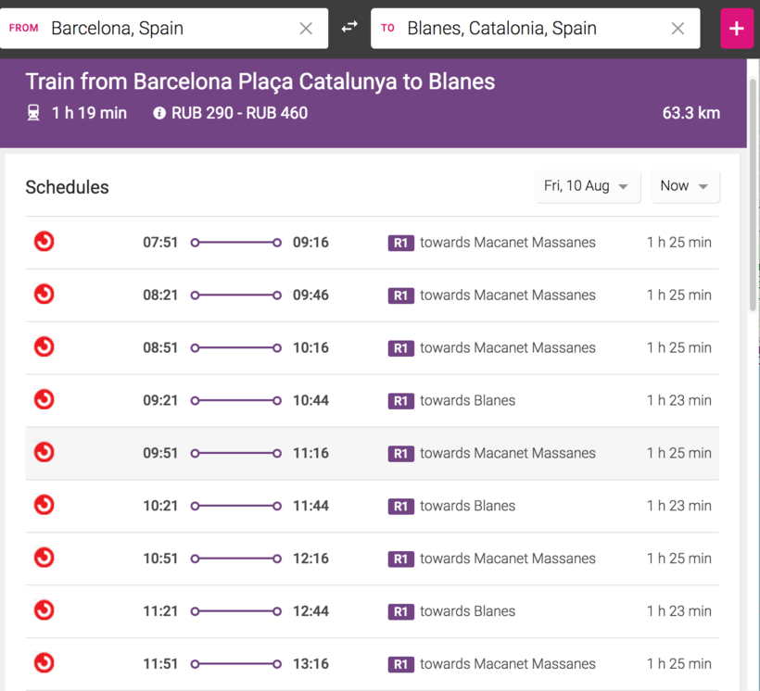
Task: Click the Blanes, Catalonia destination text field
Action: tap(528, 29)
